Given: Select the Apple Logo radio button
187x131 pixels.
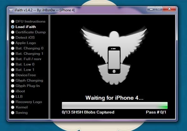Looking at the screenshot, I should click(x=13, y=43).
